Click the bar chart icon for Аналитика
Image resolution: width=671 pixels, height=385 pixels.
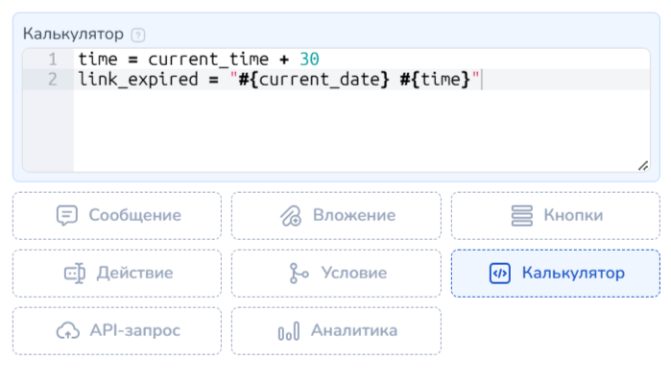click(289, 331)
